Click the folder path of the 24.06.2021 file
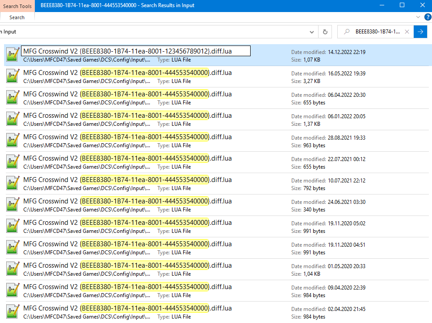The image size is (432, 323). [87, 210]
